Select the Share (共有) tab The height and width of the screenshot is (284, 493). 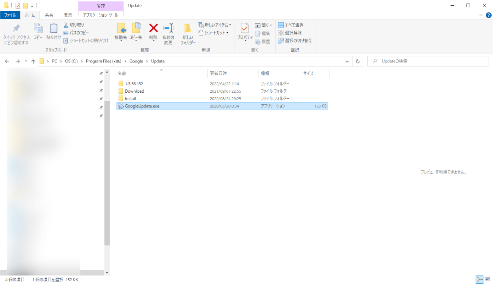click(49, 15)
